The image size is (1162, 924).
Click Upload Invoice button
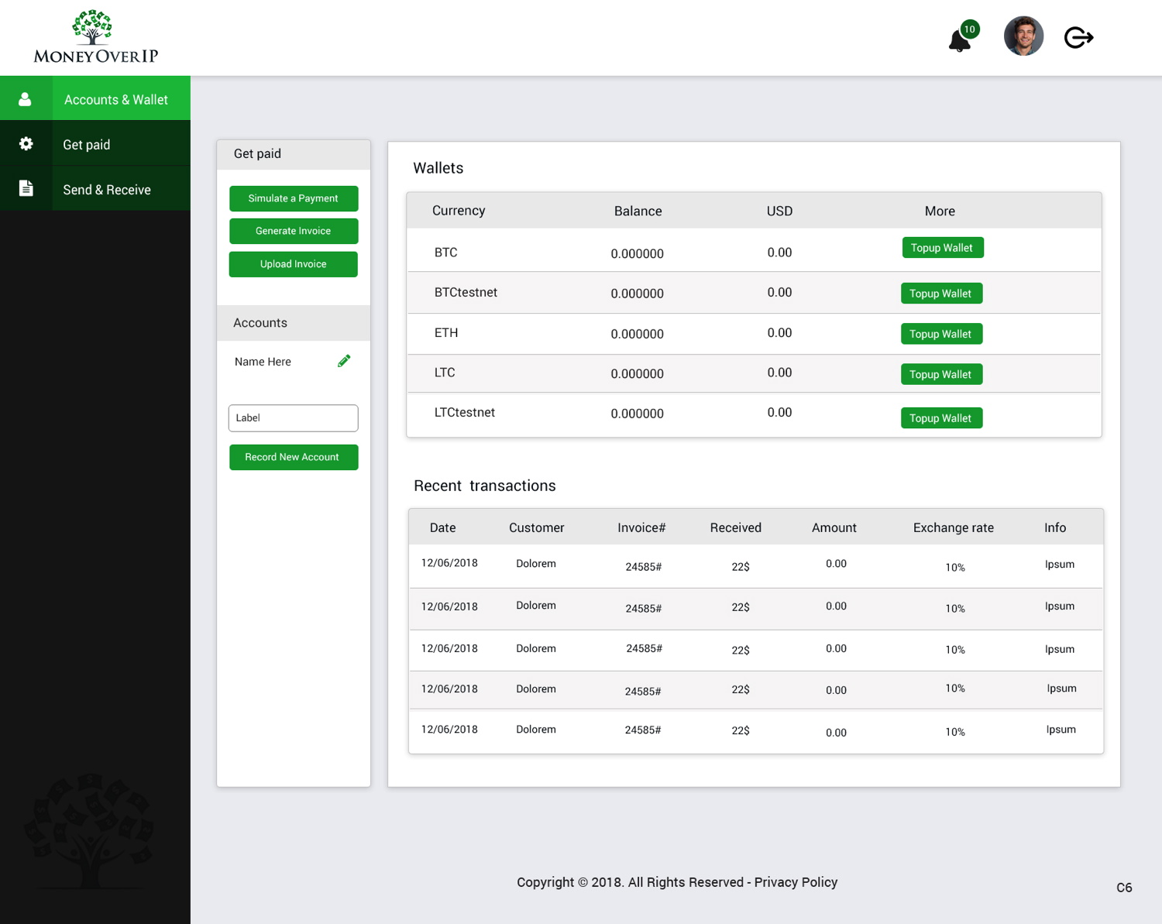pyautogui.click(x=294, y=264)
